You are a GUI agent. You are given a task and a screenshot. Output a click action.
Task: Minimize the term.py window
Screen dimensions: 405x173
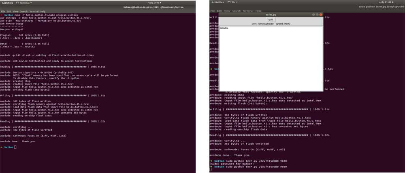tap(313, 15)
